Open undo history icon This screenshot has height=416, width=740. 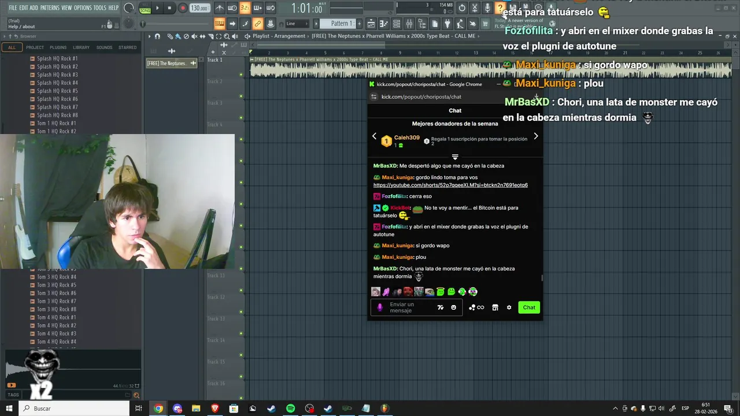tap(462, 8)
